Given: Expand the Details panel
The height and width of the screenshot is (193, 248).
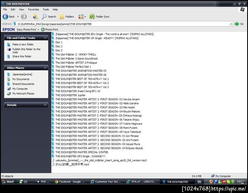Looking at the screenshot, I should tap(45, 105).
